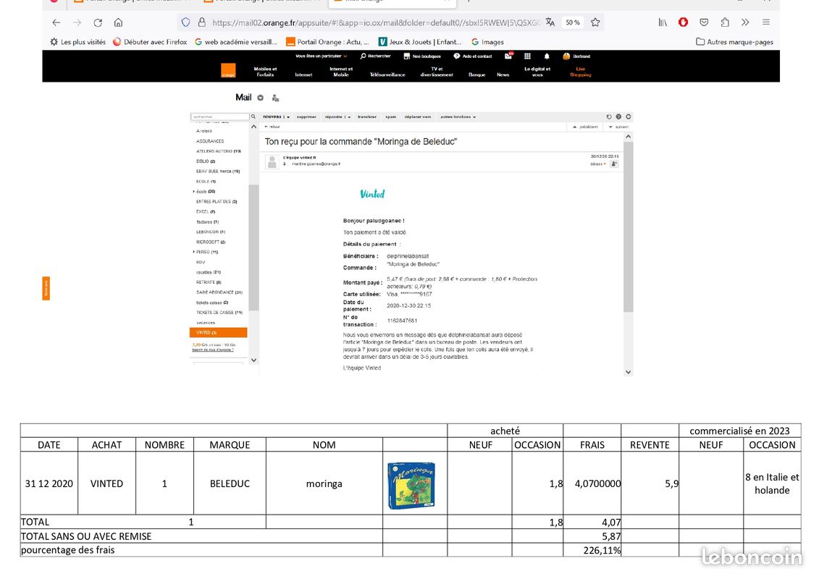Go back with the 'retour' link
The width and height of the screenshot is (819, 579).
coord(273,127)
